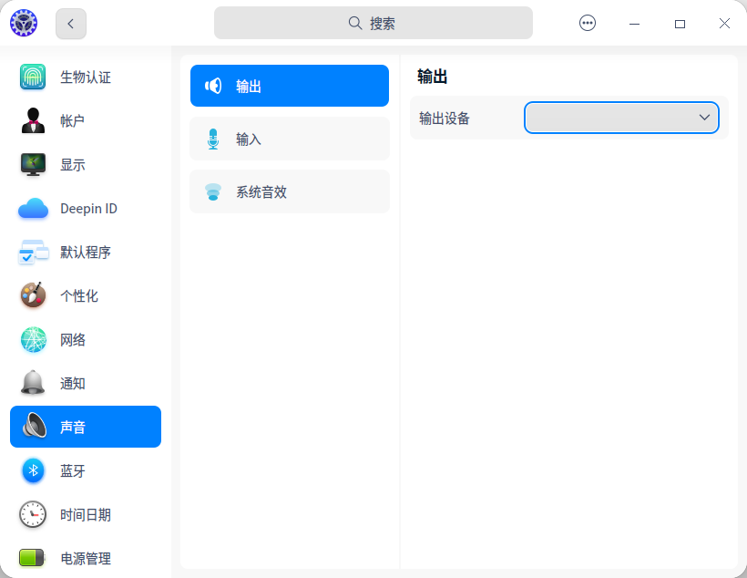Select the 网络 globe icon
The width and height of the screenshot is (747, 578).
coord(32,339)
